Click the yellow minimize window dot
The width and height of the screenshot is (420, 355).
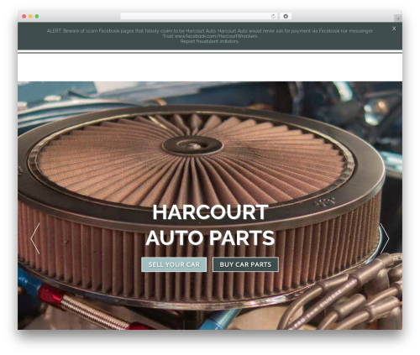pyautogui.click(x=30, y=17)
